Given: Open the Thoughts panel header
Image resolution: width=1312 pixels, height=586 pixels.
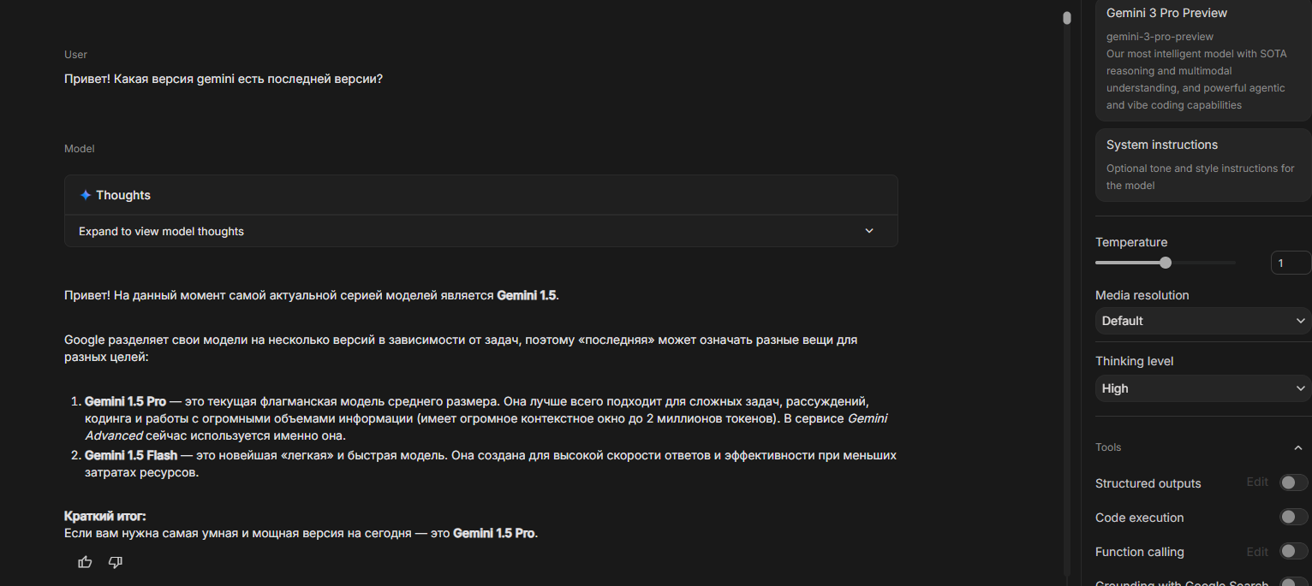Looking at the screenshot, I should (x=481, y=195).
